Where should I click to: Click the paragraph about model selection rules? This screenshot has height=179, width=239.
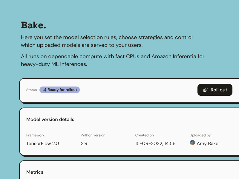tap(107, 41)
